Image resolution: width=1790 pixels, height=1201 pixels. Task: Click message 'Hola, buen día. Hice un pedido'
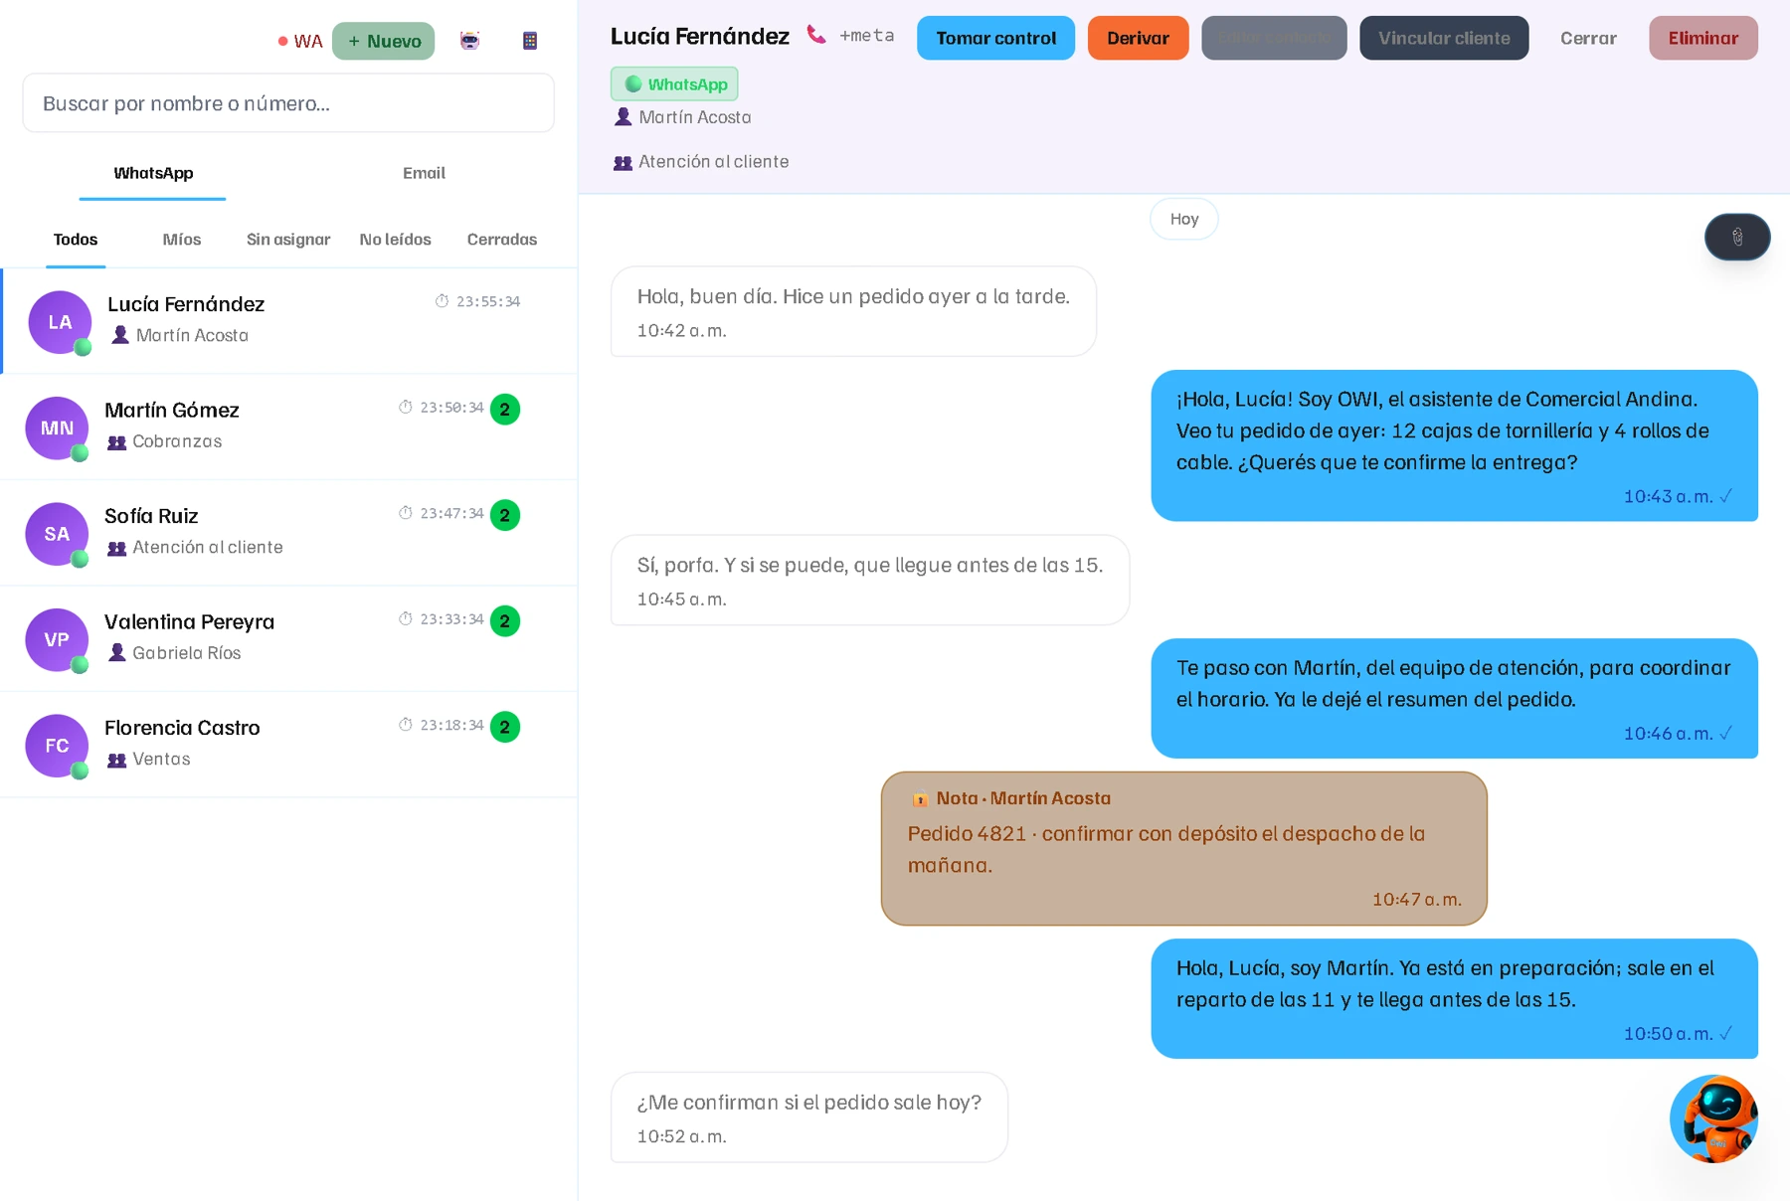pos(853,311)
